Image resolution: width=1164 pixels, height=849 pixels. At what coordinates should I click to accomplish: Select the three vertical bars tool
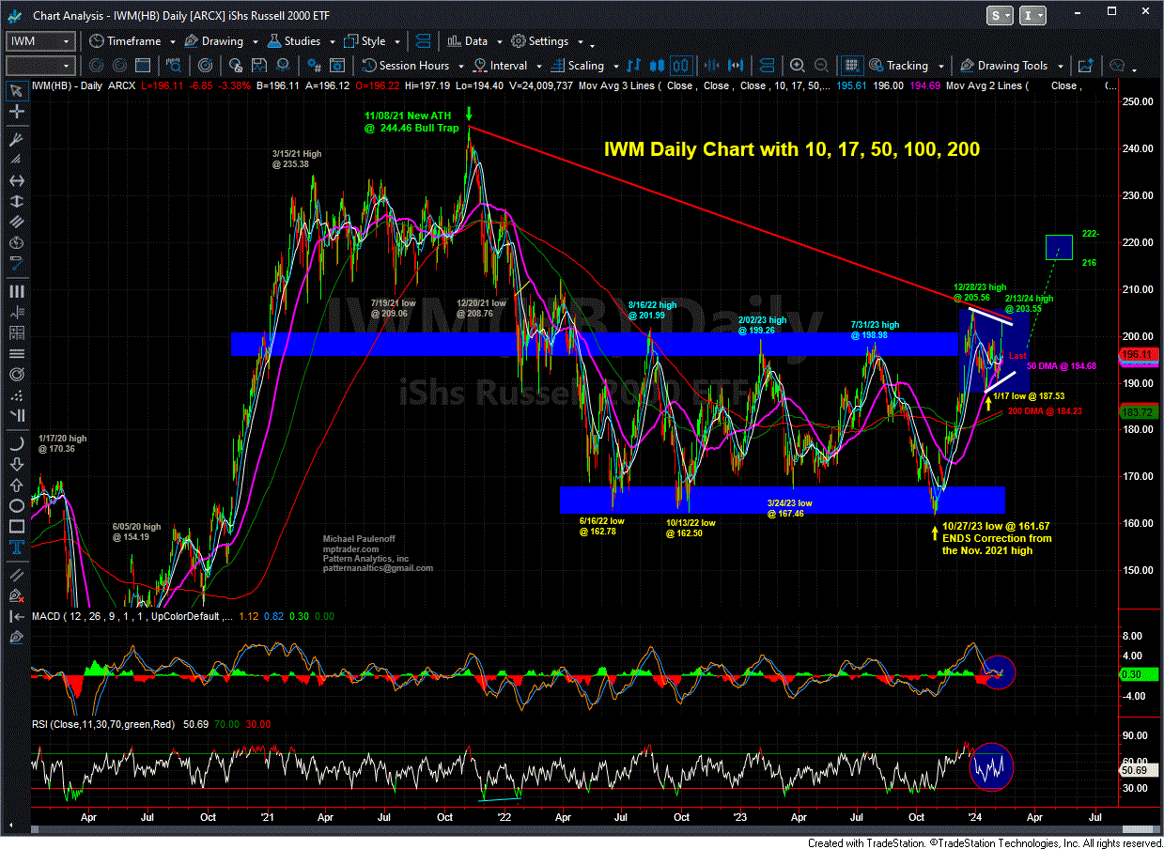click(16, 291)
